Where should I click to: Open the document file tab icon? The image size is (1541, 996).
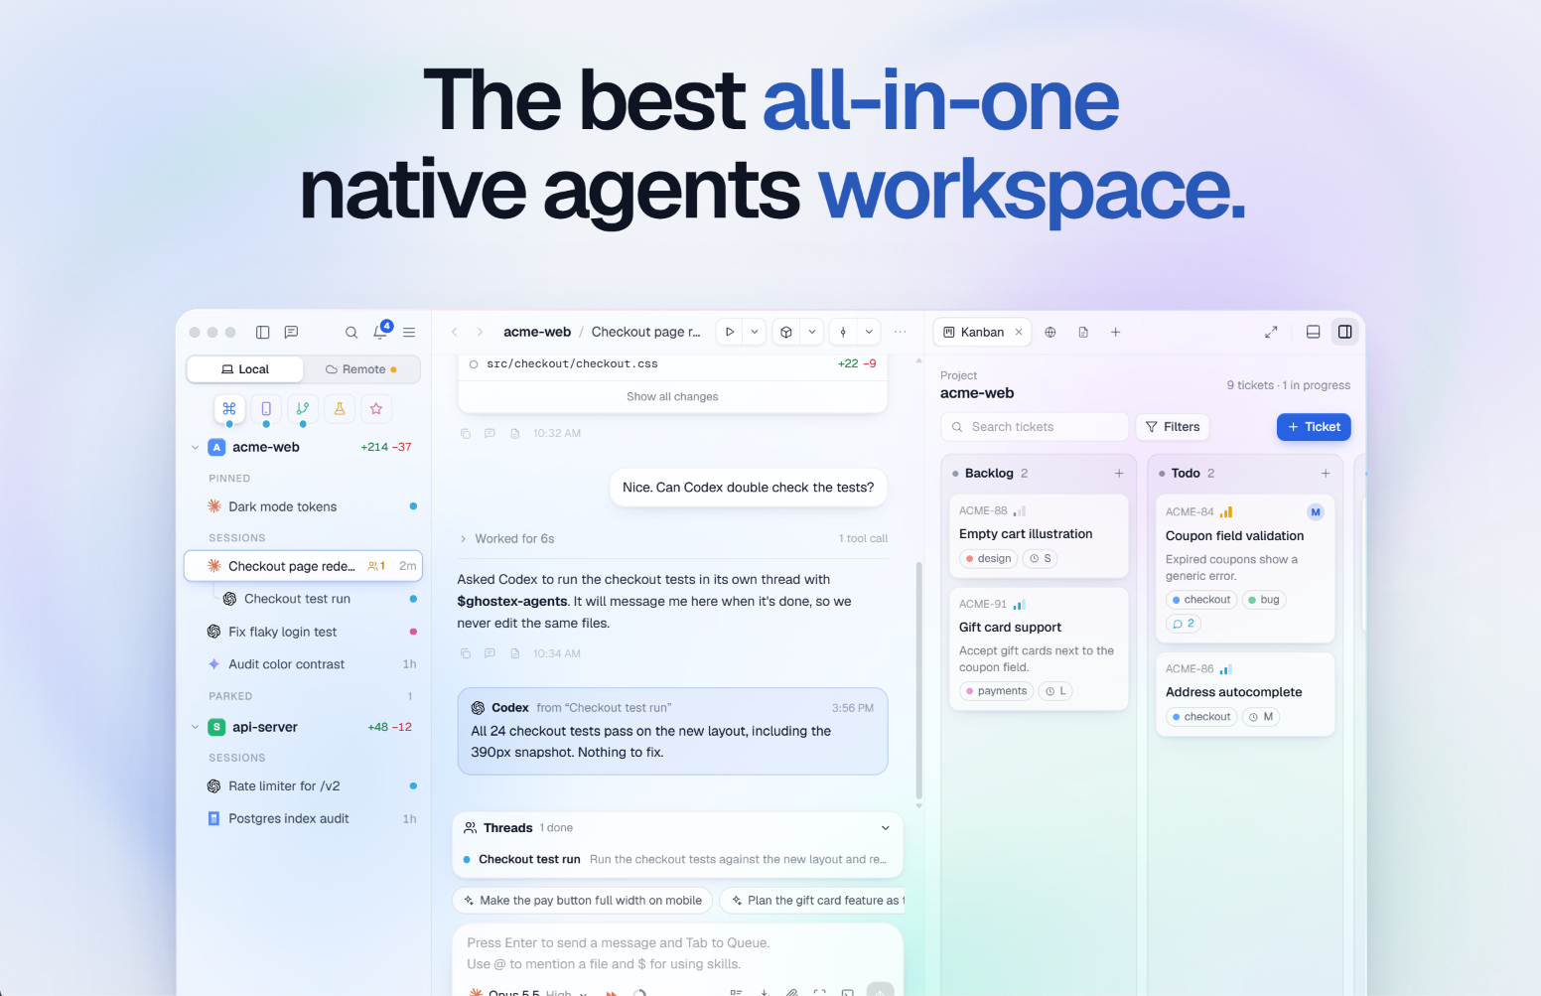coord(1083,332)
